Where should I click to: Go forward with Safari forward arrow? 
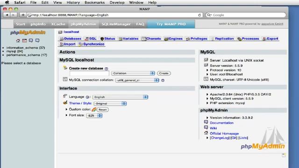point(13,15)
